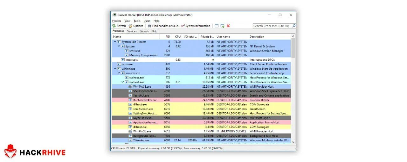This screenshot has width=407, height=162.
Task: Click the find window and thread icon
Action: tap(223, 26)
